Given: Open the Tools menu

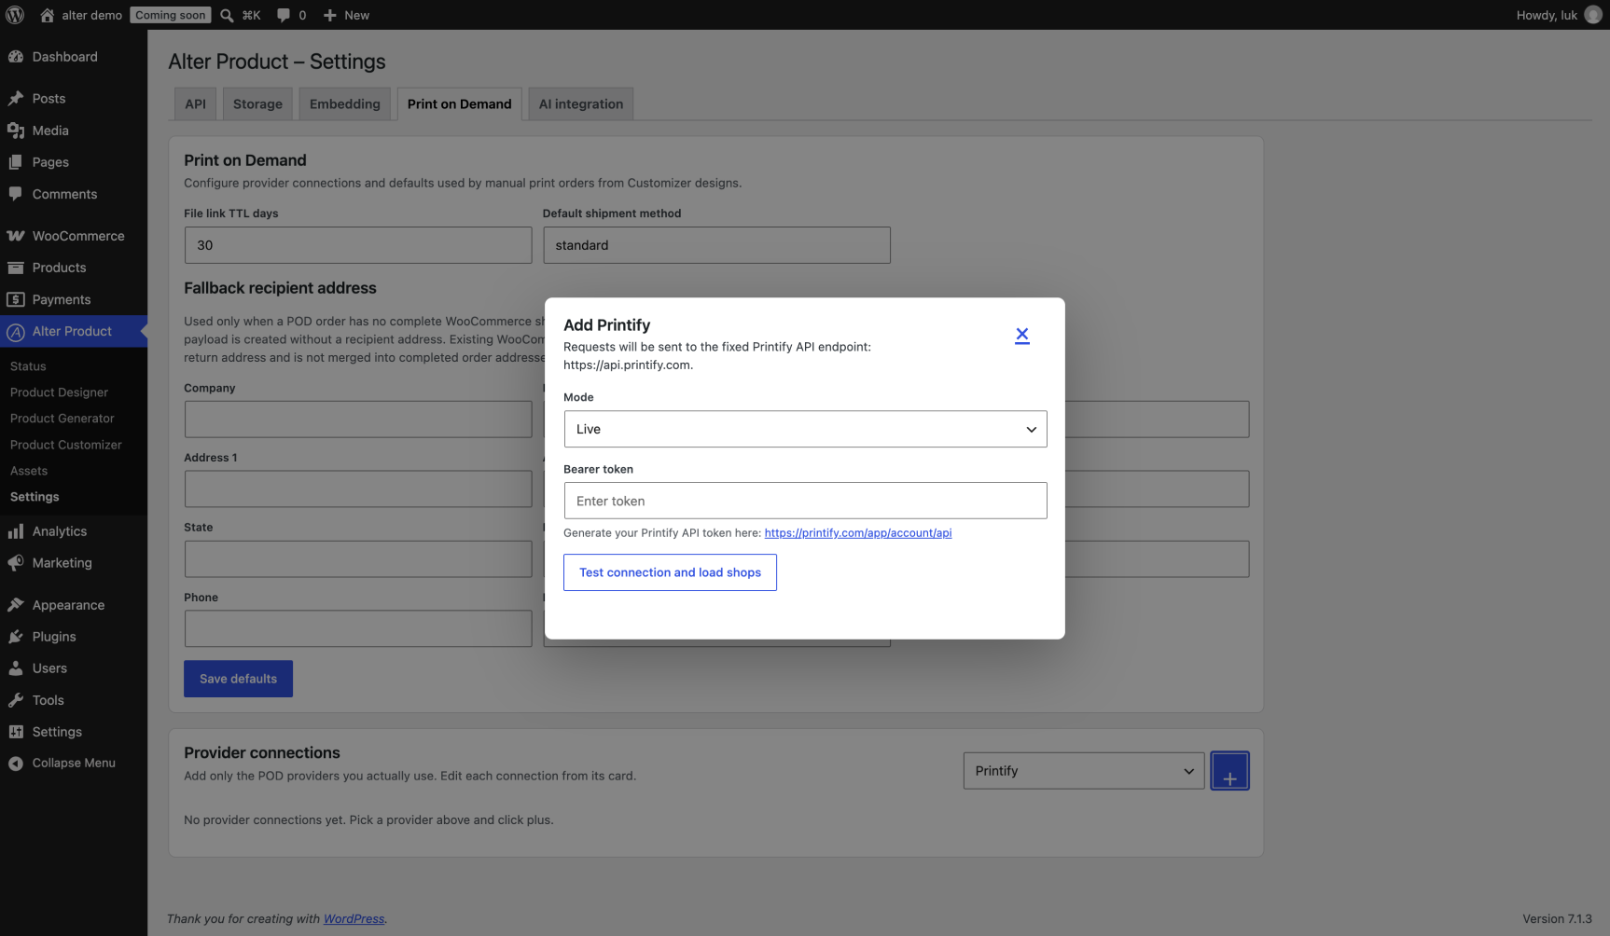Looking at the screenshot, I should [74, 700].
